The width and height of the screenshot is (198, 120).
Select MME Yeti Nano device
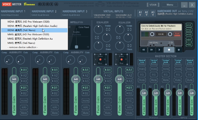pos(34,43)
